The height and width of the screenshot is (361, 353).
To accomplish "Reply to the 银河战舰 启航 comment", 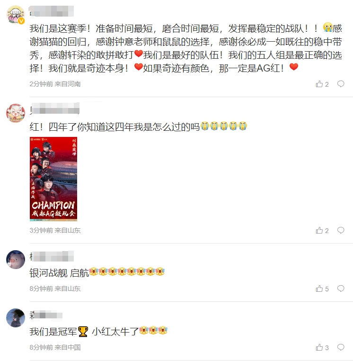I will tap(341, 288).
